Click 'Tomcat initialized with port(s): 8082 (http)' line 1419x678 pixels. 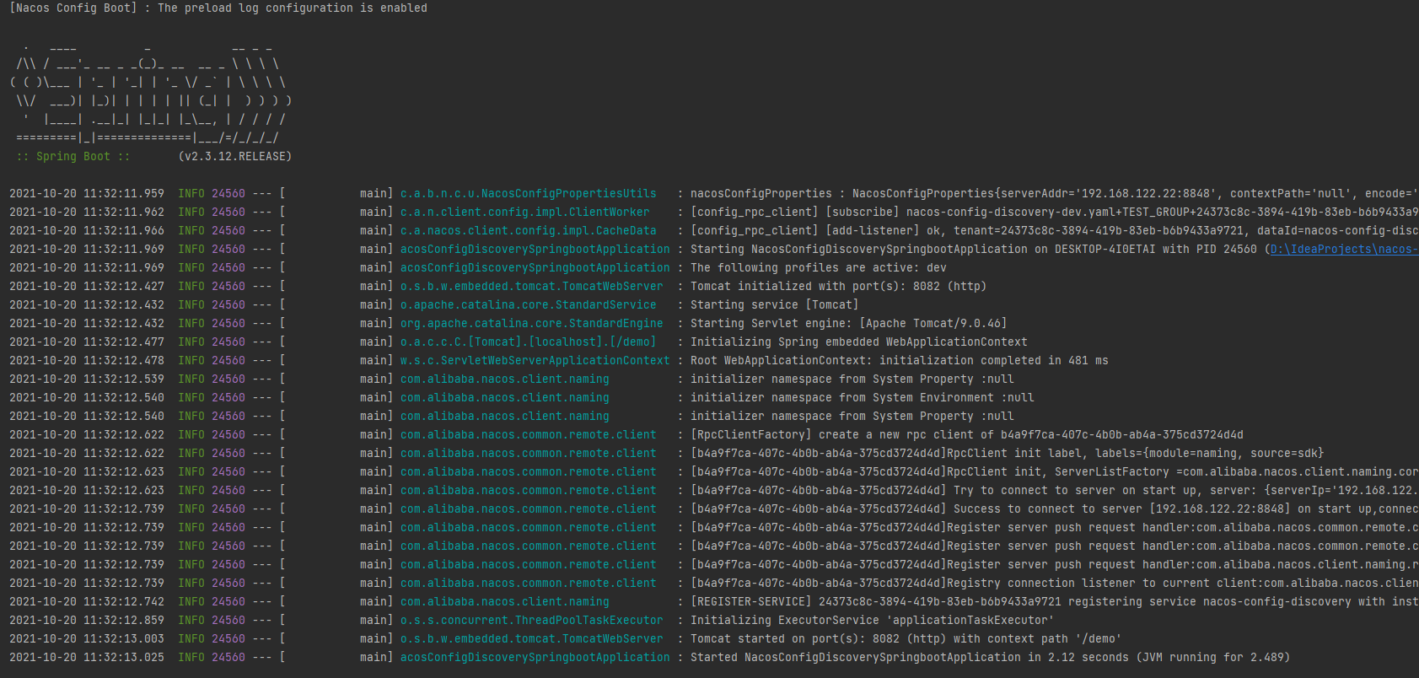coord(839,286)
